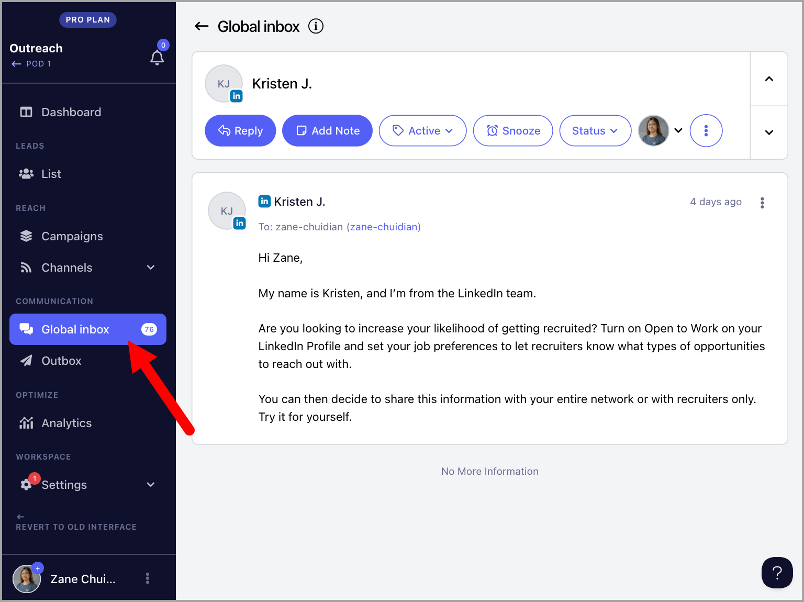This screenshot has height=602, width=804.
Task: Click the plus badge on Zane's profile photo
Action: (38, 568)
